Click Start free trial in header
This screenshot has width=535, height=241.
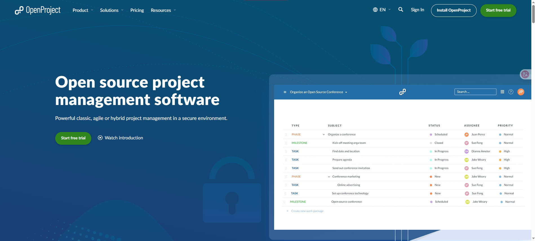pyautogui.click(x=498, y=10)
